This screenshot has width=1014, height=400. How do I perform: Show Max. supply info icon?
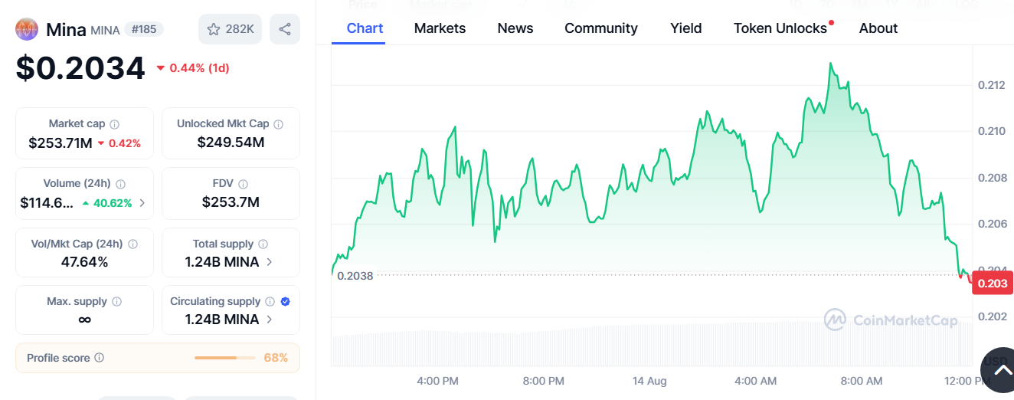point(116,302)
